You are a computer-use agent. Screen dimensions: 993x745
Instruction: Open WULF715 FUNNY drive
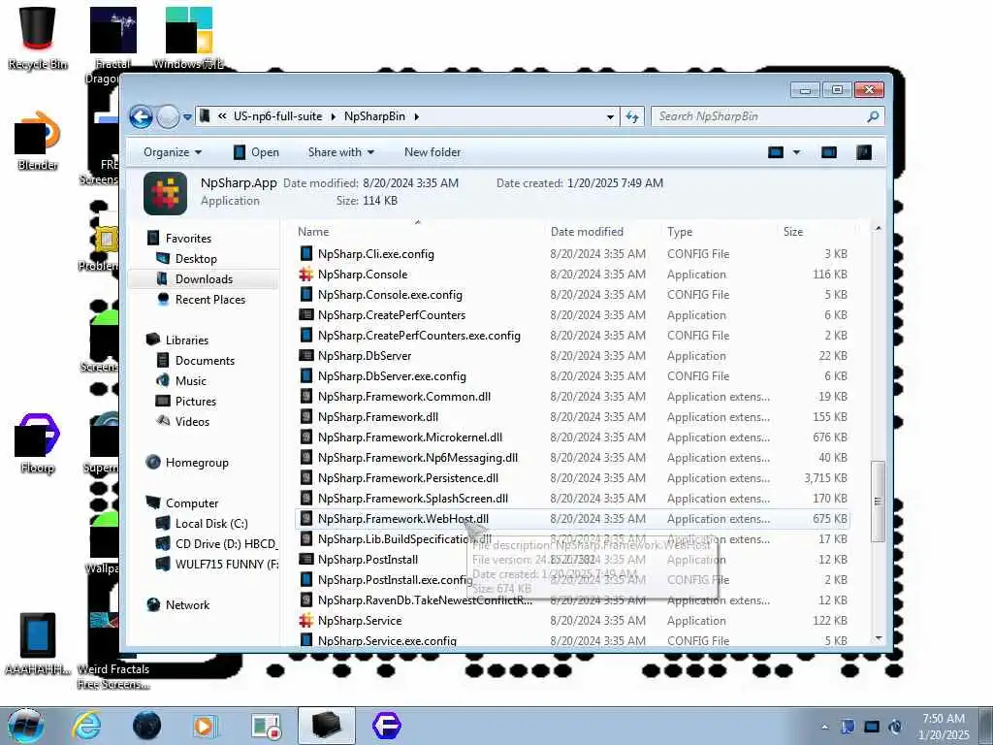click(x=226, y=564)
